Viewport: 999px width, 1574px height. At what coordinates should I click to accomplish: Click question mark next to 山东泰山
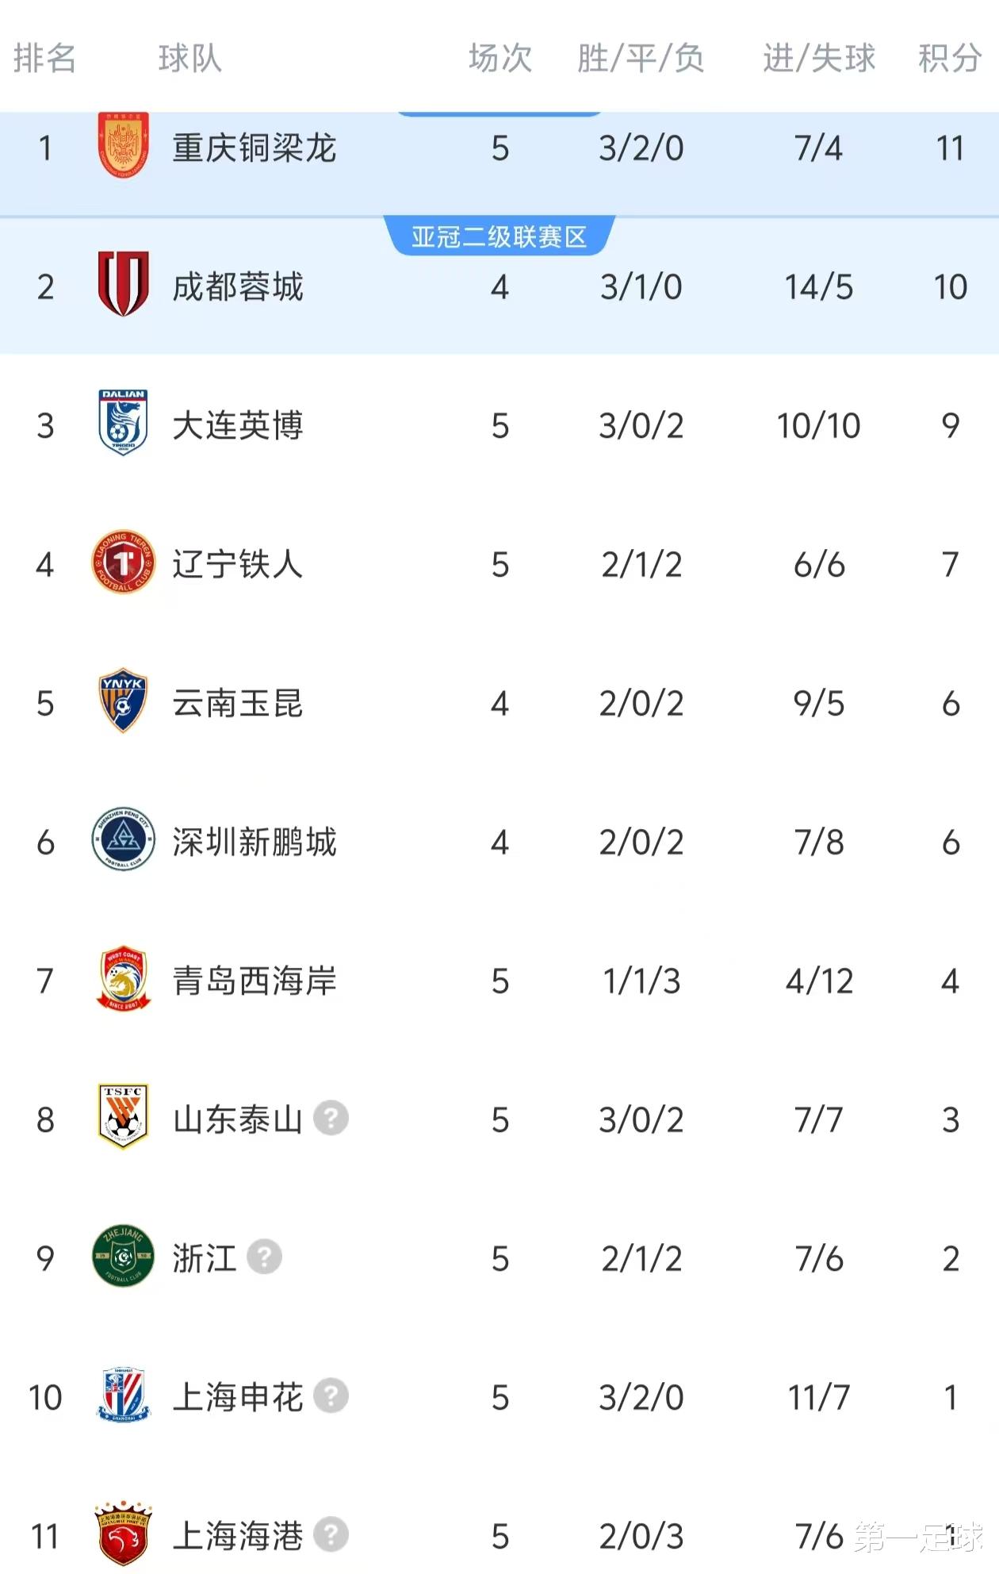331,1119
